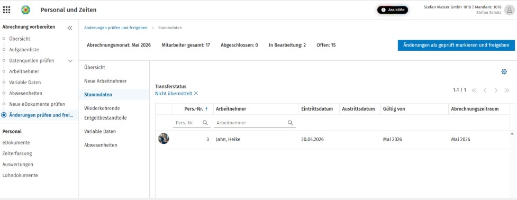
Task: Open Zeiterfassung section
Action: [x=17, y=153]
